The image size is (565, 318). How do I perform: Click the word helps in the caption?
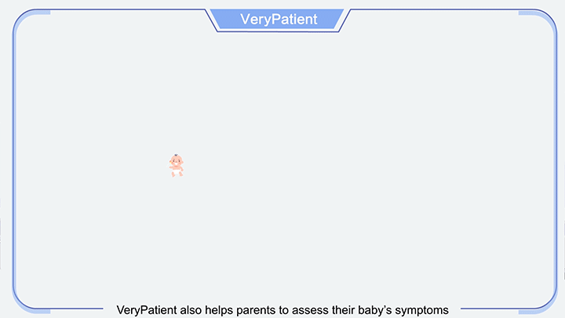pos(219,310)
